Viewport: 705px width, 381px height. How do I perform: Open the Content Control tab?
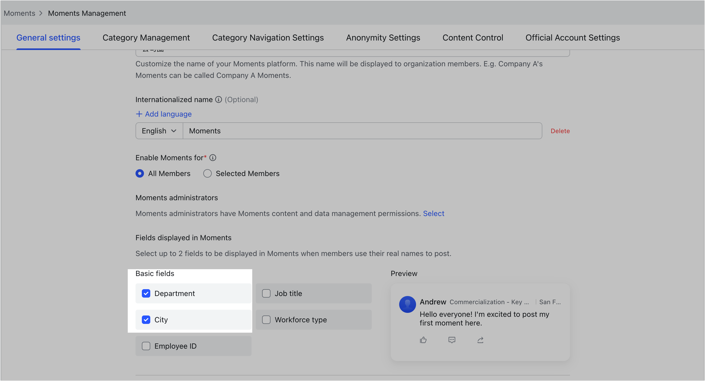(473, 38)
